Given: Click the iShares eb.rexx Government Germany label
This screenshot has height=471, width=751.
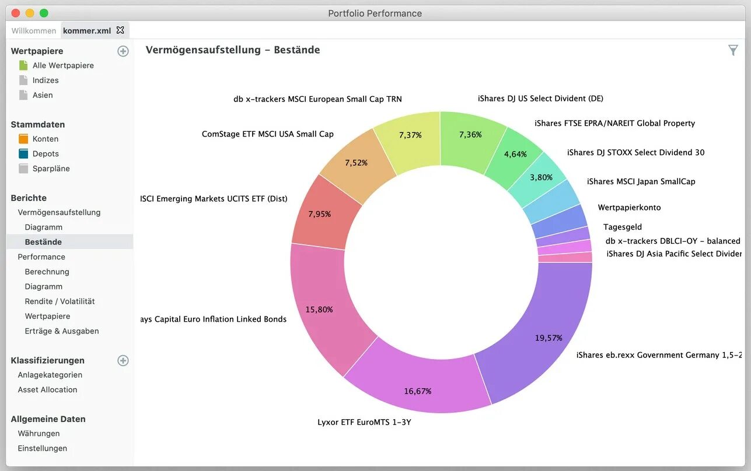Looking at the screenshot, I should click(x=659, y=355).
